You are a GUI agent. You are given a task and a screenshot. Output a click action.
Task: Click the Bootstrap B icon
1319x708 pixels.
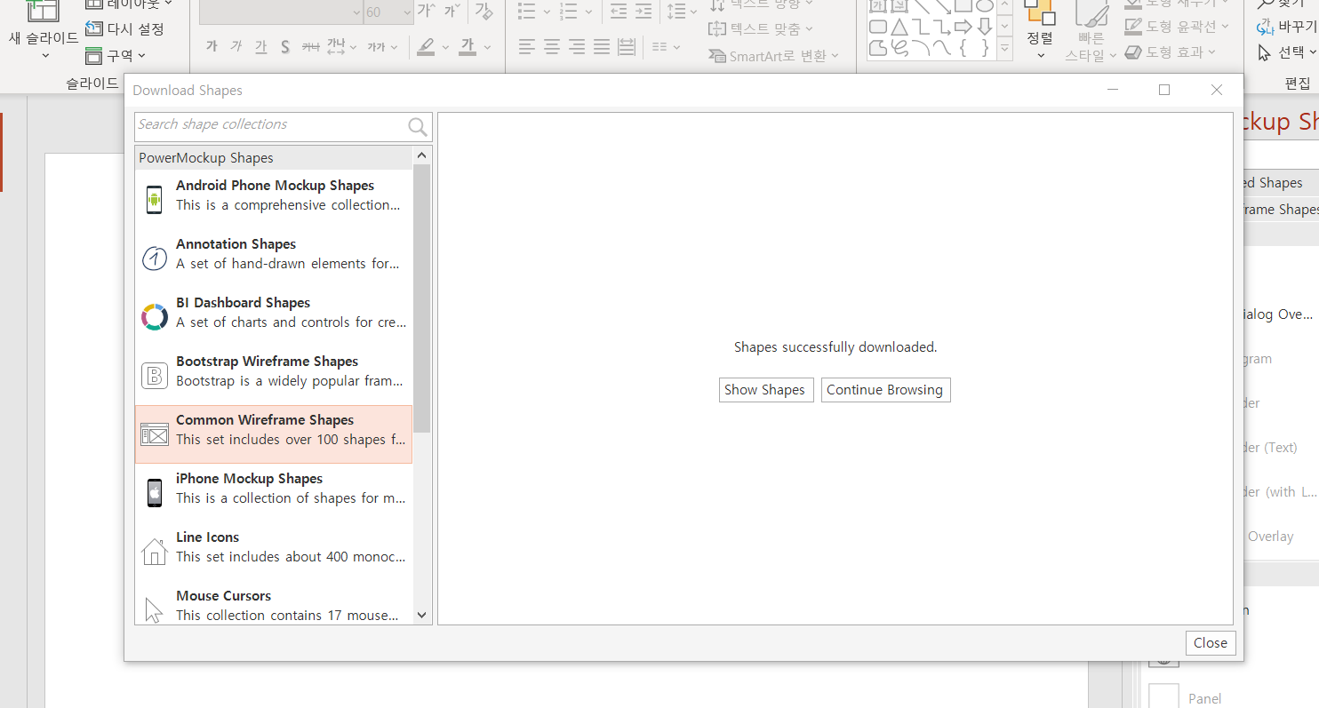tap(155, 376)
